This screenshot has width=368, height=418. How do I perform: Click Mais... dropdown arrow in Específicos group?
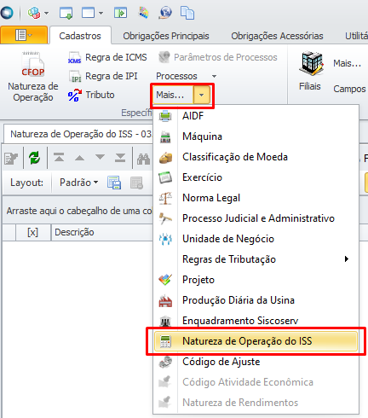click(x=202, y=95)
